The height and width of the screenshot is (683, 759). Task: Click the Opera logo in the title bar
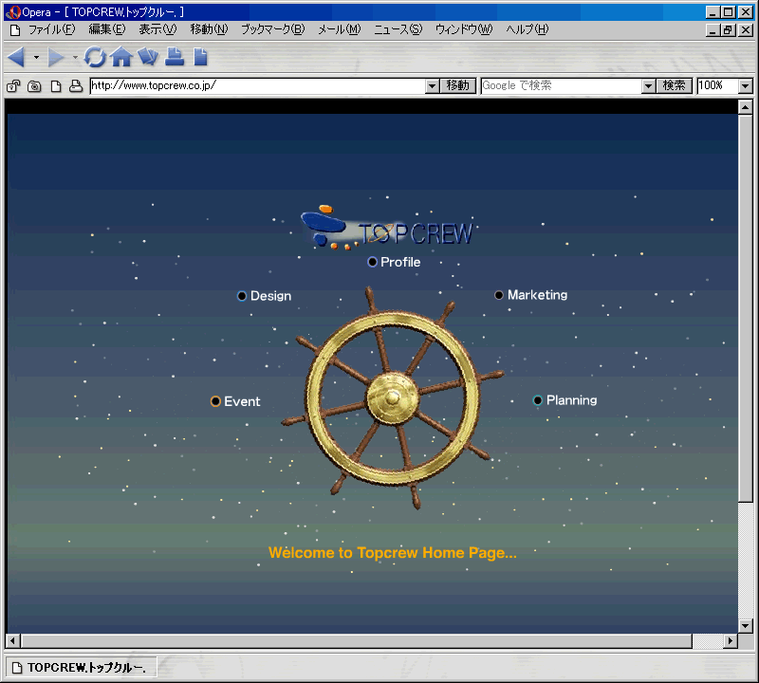pyautogui.click(x=13, y=12)
